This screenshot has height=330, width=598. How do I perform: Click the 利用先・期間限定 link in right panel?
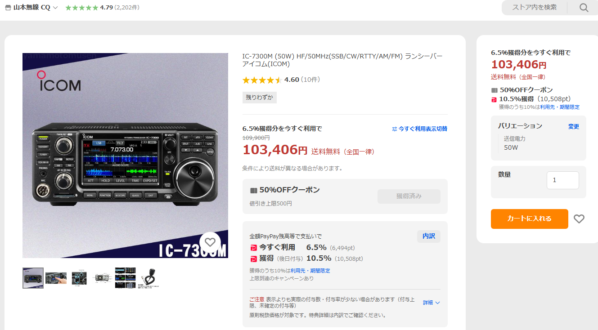560,107
